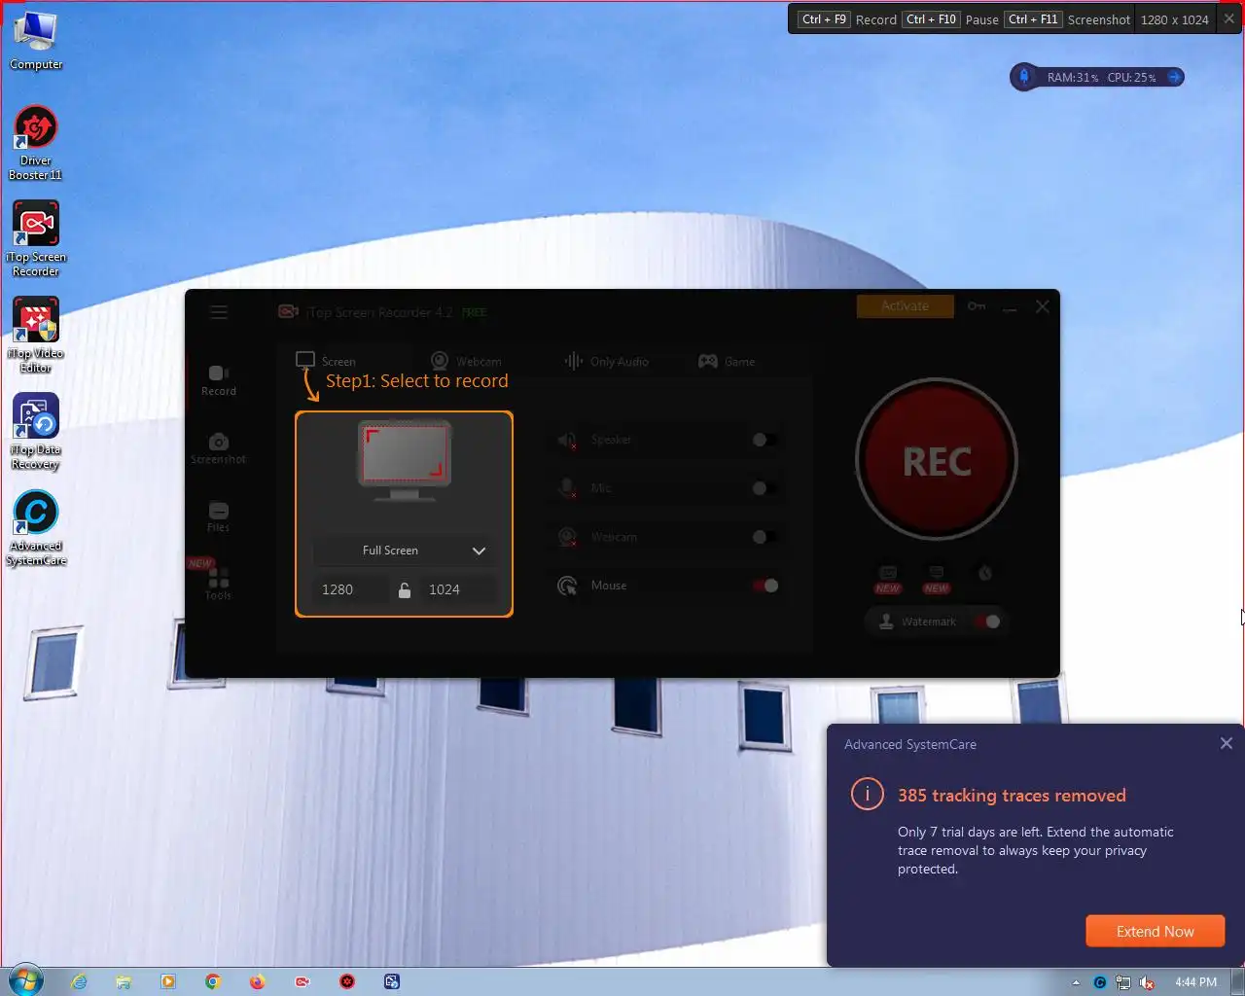
Task: Start recording with the big REC button
Action: pyautogui.click(x=937, y=459)
